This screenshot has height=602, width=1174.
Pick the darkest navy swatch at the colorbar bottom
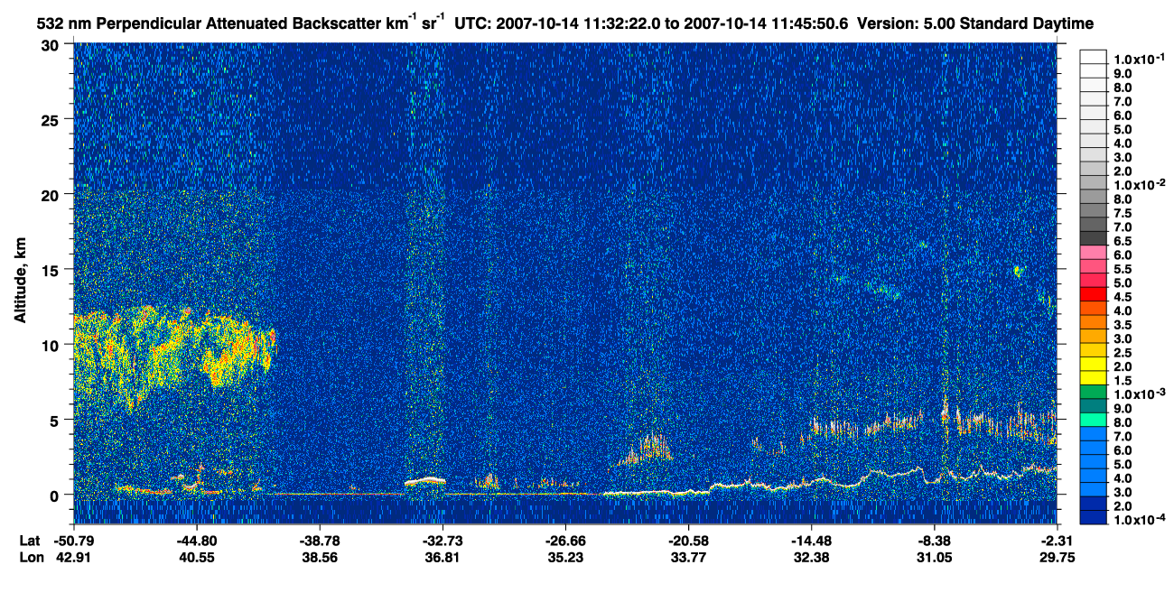[x=1093, y=518]
